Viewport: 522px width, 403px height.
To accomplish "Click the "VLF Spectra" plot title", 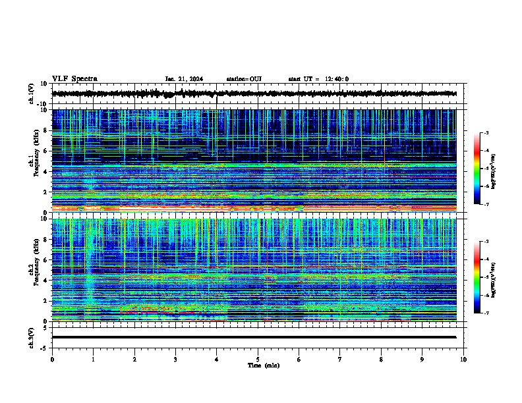I will pyautogui.click(x=74, y=78).
